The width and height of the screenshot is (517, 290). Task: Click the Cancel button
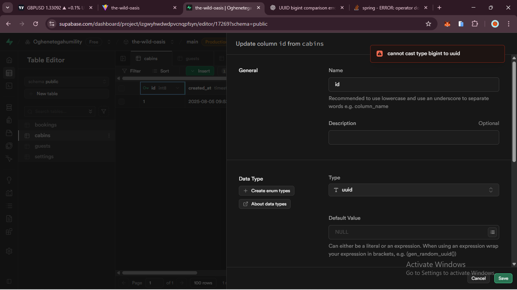(478, 278)
